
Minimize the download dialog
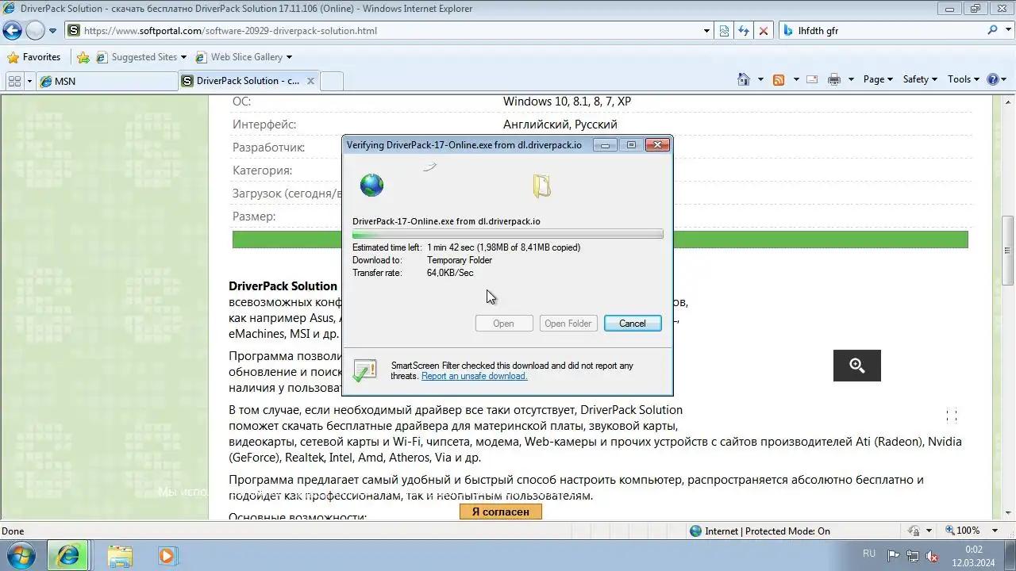[606, 145]
